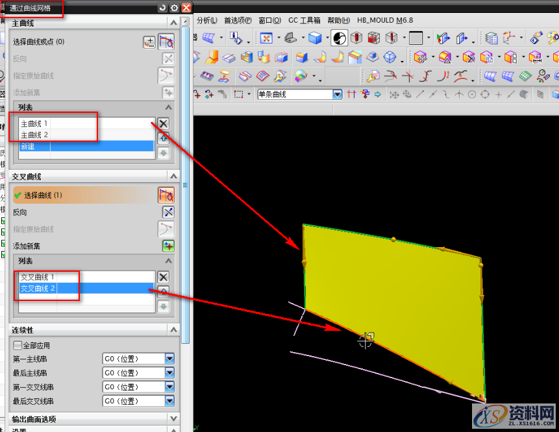The image size is (559, 432).
Task: Select the shaded cube render style icon
Action: [x=316, y=38]
